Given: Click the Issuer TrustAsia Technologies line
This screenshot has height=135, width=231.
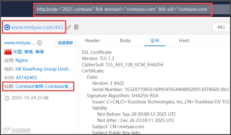Looking at the screenshot, I should pos(161,102).
